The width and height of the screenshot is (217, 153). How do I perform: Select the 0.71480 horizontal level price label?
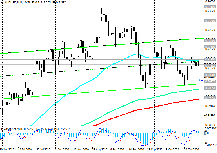210,59
